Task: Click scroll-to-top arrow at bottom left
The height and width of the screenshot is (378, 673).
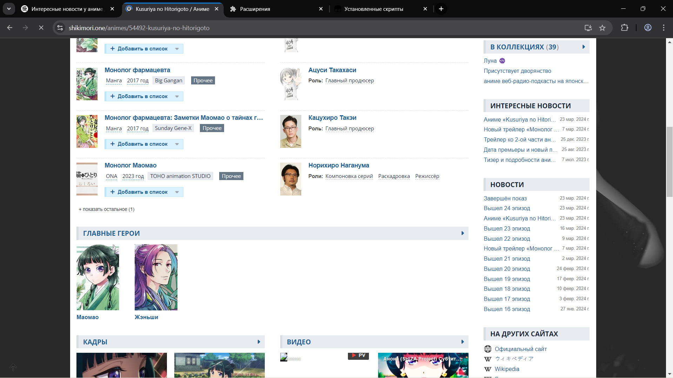Action: click(13, 367)
